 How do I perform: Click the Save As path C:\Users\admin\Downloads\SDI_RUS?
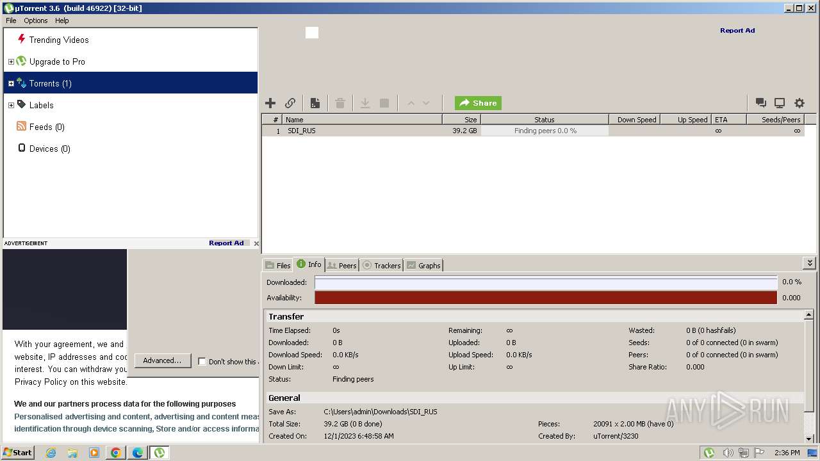tap(381, 412)
